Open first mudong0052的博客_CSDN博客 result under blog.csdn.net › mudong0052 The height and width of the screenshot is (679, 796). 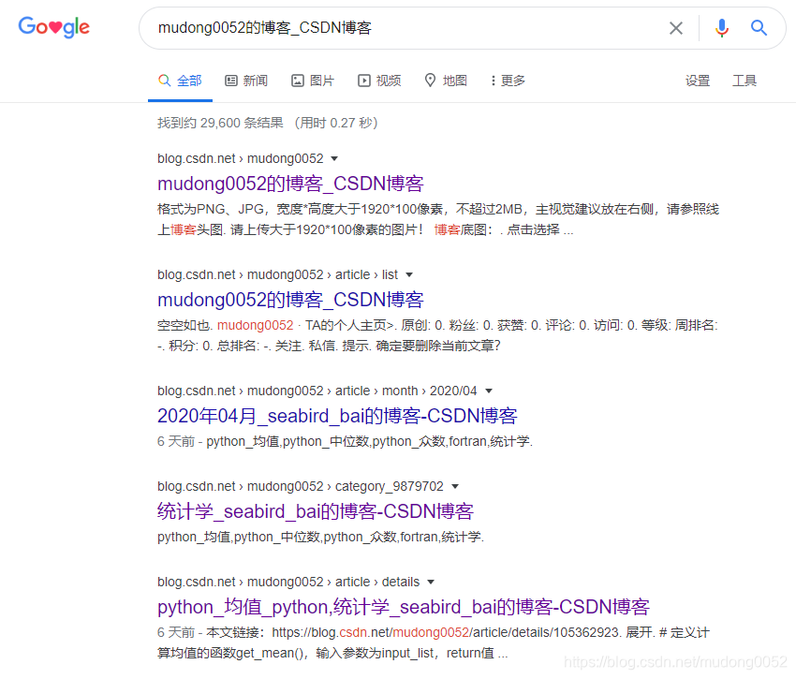tap(290, 184)
